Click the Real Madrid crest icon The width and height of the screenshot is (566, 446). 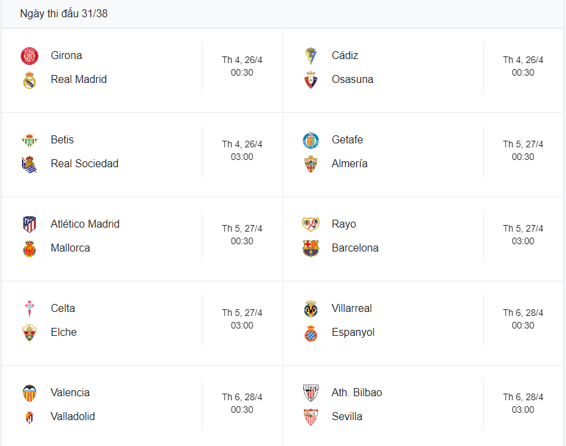(29, 79)
